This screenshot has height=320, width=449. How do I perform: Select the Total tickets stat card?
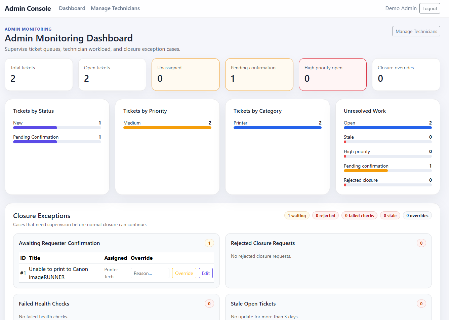pyautogui.click(x=39, y=75)
